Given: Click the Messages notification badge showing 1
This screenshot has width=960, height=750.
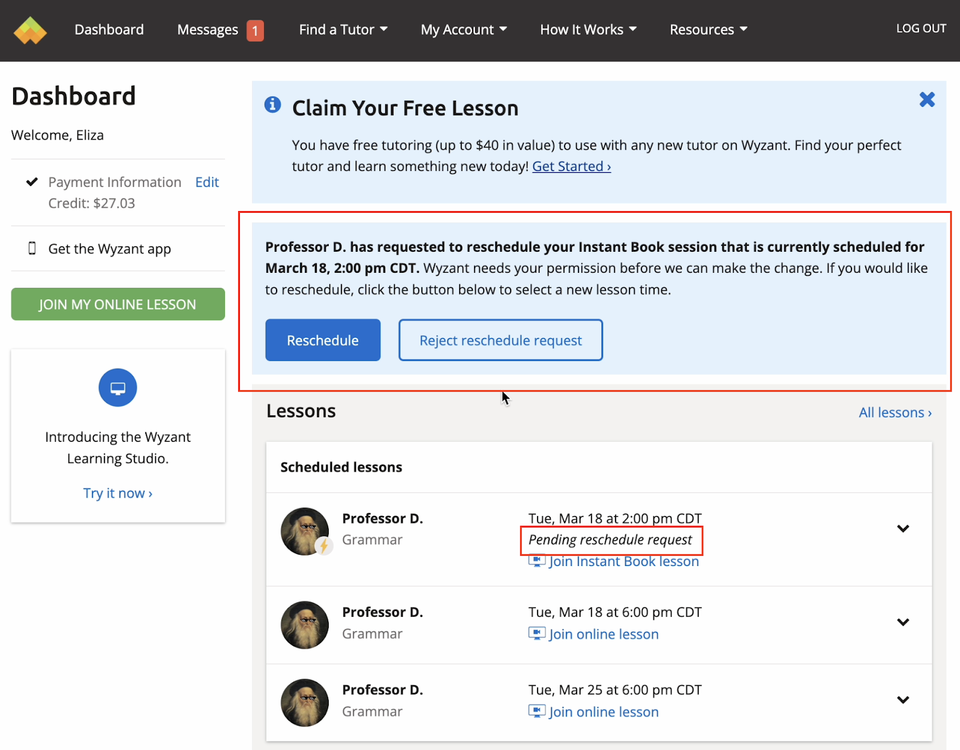Looking at the screenshot, I should pyautogui.click(x=255, y=31).
